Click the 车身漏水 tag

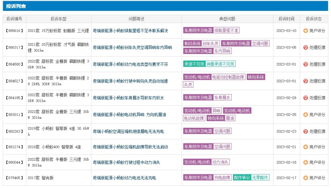[x=222, y=97]
